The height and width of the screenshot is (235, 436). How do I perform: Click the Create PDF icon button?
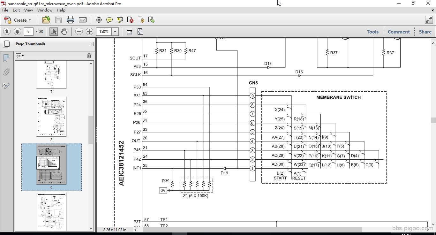(8, 20)
